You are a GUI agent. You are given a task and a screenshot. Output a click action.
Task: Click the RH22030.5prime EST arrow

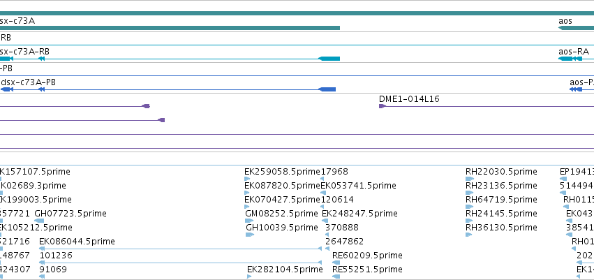pyautogui.click(x=469, y=179)
